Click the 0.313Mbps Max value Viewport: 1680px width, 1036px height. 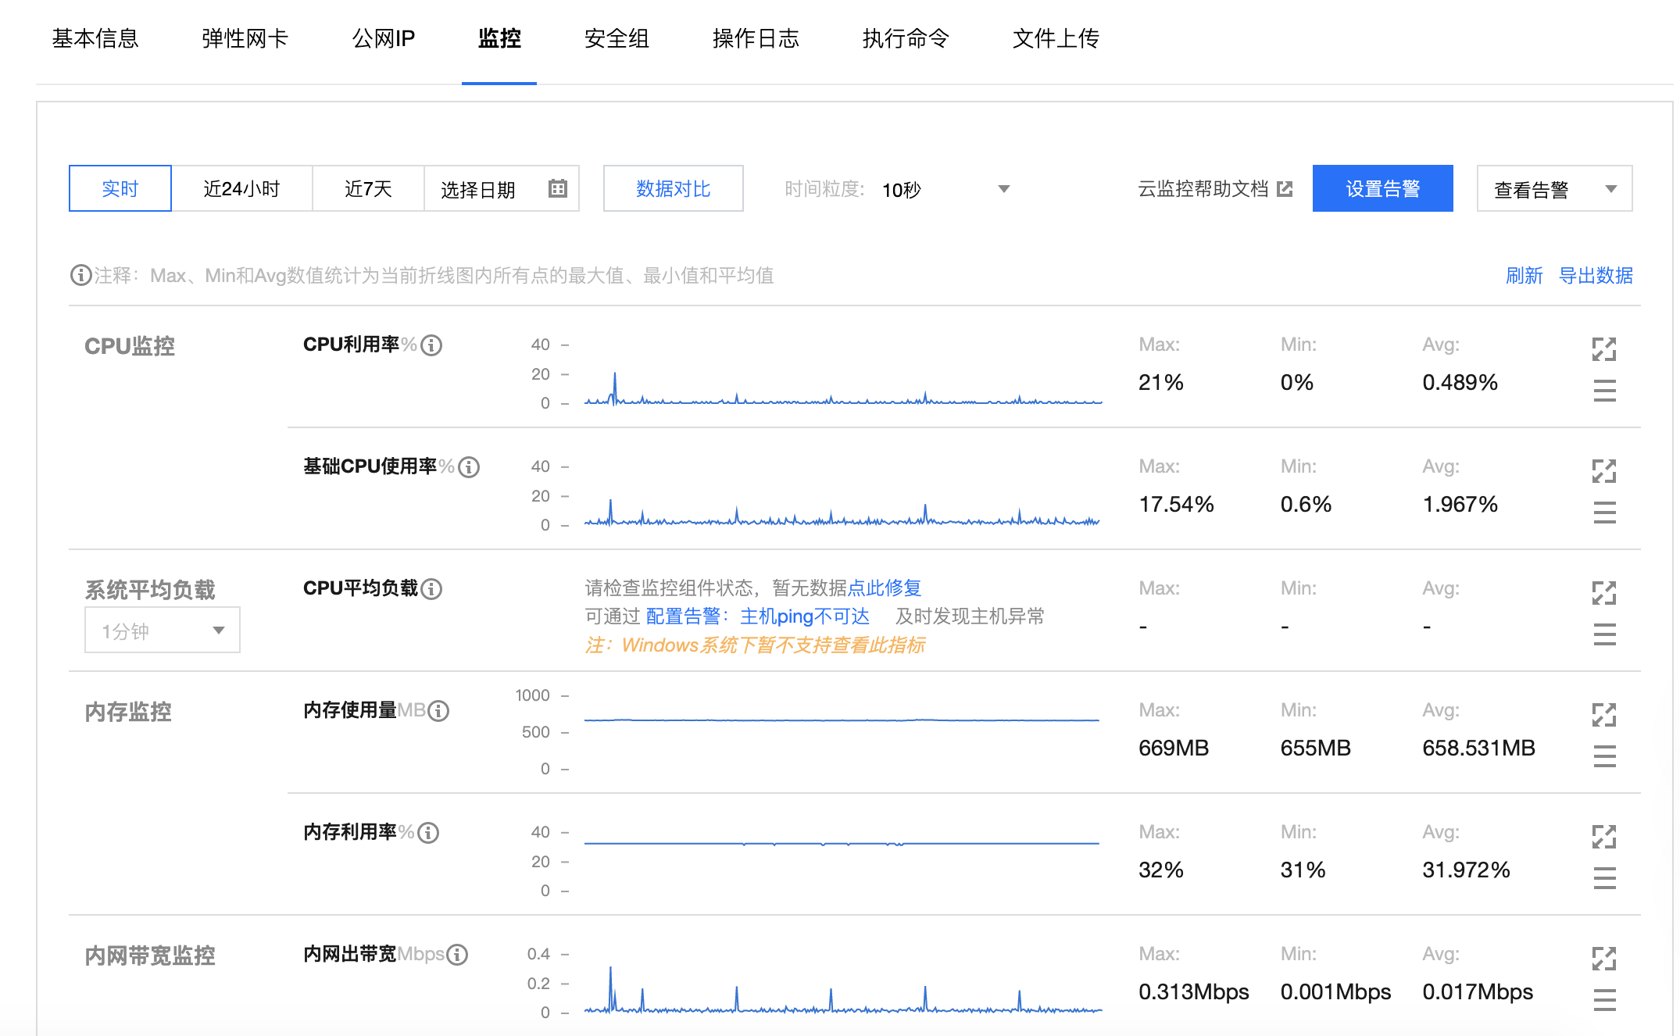pyautogui.click(x=1193, y=991)
